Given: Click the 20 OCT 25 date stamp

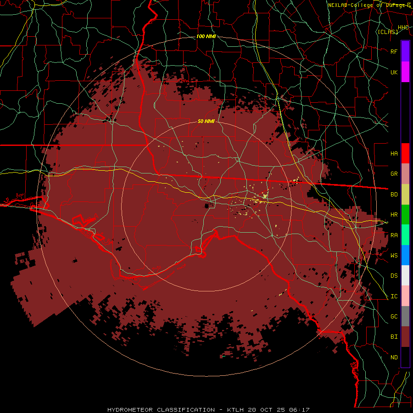Looking at the screenshot, I should click(267, 410).
